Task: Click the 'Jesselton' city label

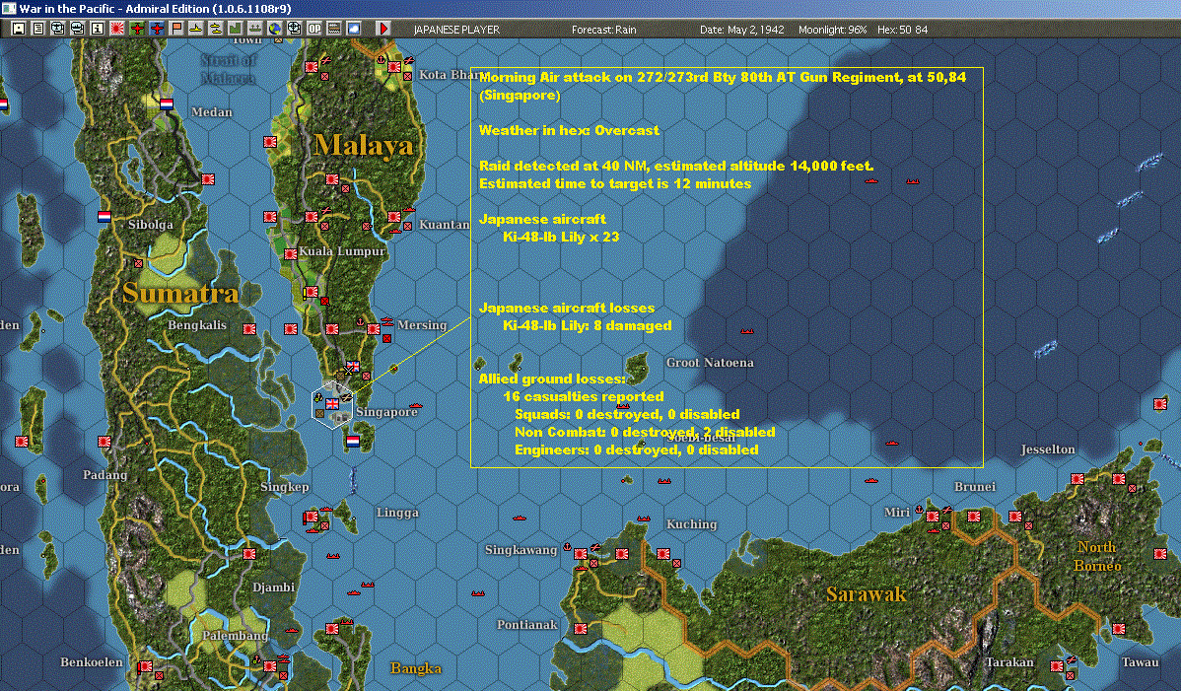Action: pos(1048,449)
